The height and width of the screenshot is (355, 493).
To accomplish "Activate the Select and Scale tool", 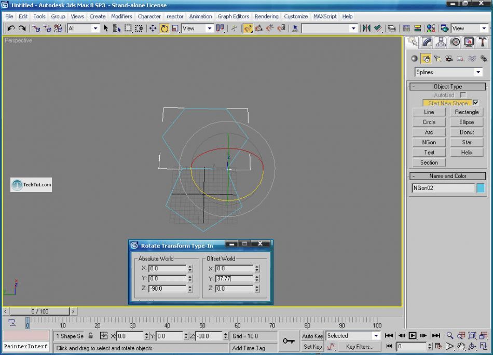I will (175, 29).
